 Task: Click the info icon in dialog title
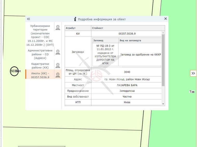75,19
